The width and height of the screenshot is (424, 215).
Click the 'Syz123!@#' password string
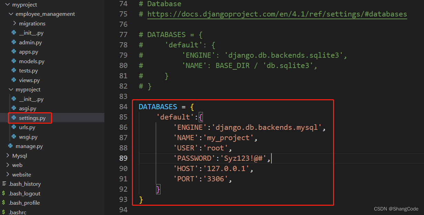point(243,158)
